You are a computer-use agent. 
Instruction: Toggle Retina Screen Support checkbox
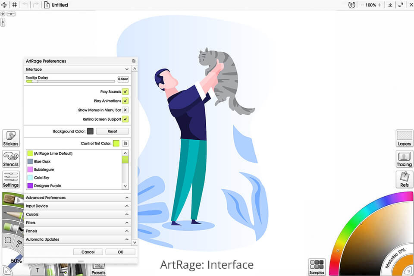pos(125,119)
